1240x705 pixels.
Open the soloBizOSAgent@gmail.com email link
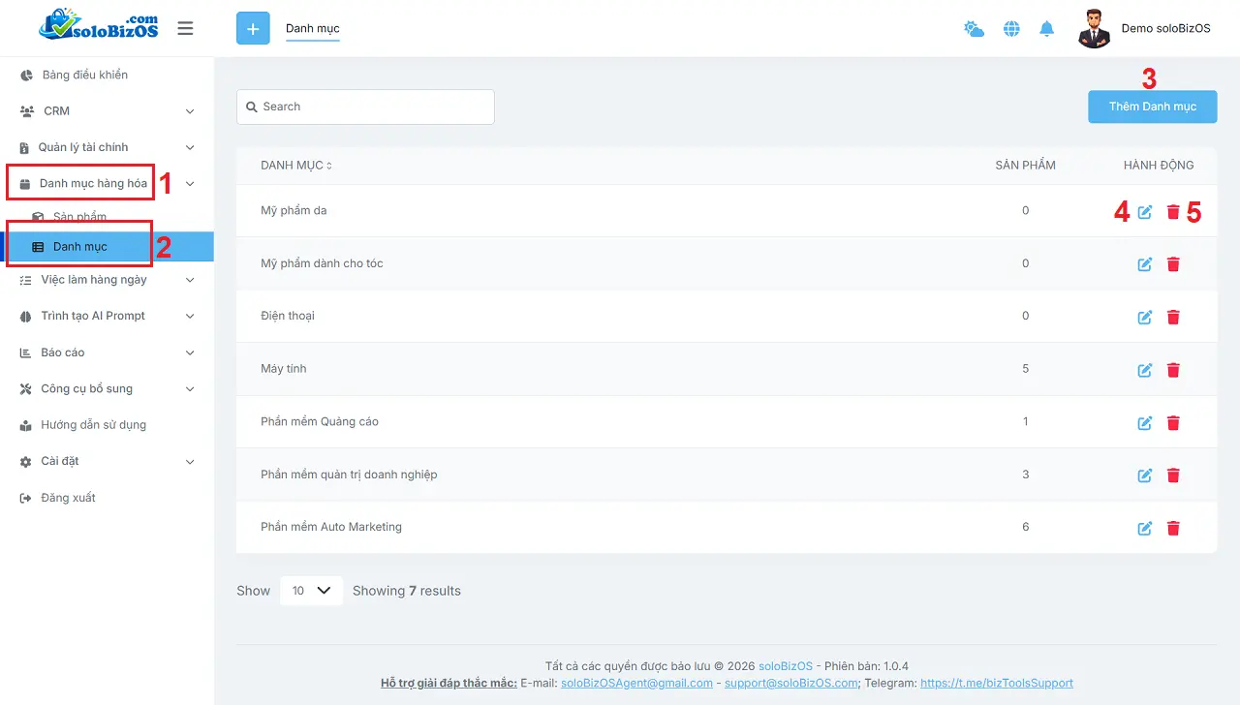[x=636, y=683]
